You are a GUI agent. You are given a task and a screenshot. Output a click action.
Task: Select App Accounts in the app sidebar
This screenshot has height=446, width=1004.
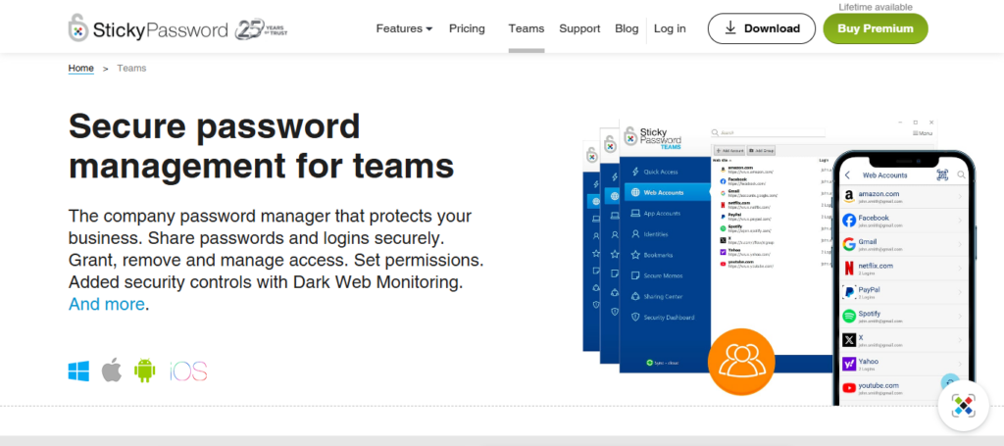pyautogui.click(x=656, y=213)
